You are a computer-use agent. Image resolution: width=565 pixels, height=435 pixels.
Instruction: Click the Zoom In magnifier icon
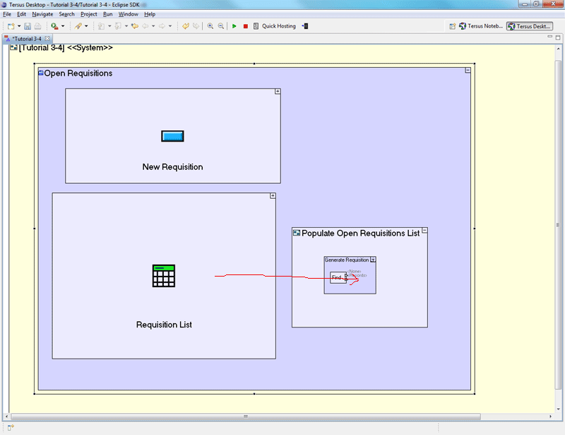point(210,26)
